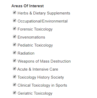Select the Envenomations label text
The height and width of the screenshot is (98, 97).
tap(31, 37)
